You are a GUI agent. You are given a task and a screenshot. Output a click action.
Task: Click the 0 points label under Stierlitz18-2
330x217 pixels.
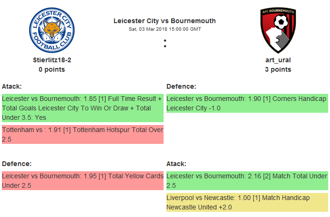click(x=52, y=69)
